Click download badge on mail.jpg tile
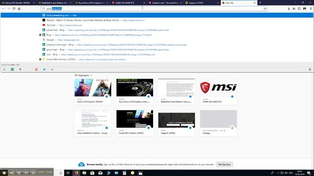This screenshot has height=176, width=314. coord(232,128)
